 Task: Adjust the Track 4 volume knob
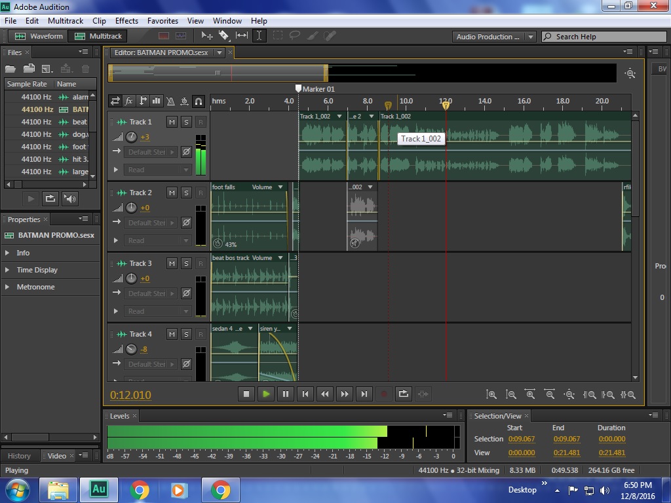coord(132,349)
